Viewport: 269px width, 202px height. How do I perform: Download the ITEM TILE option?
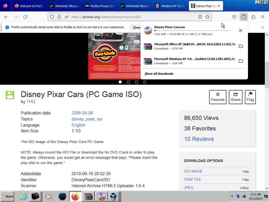193,179
